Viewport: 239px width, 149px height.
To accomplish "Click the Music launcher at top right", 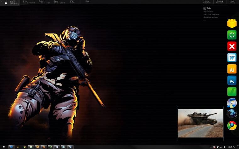I will point(233,2).
